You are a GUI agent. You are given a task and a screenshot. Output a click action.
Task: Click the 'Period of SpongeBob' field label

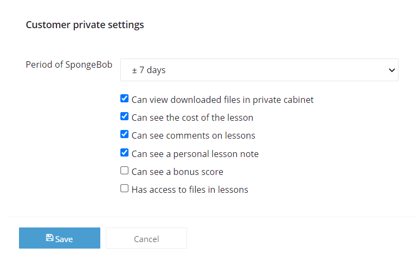point(69,65)
